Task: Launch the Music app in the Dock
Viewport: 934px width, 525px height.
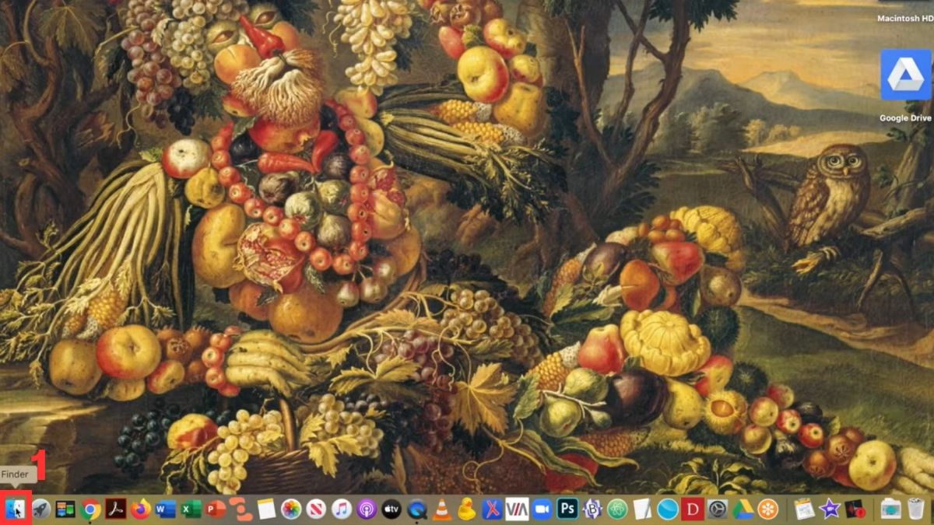Action: [x=341, y=509]
